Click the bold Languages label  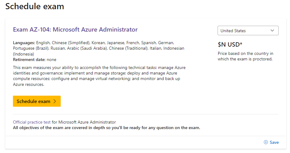(x=24, y=43)
